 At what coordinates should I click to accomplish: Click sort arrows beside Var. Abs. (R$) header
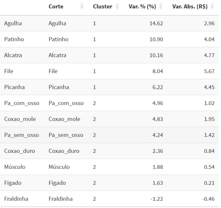pyautogui.click(x=212, y=6)
